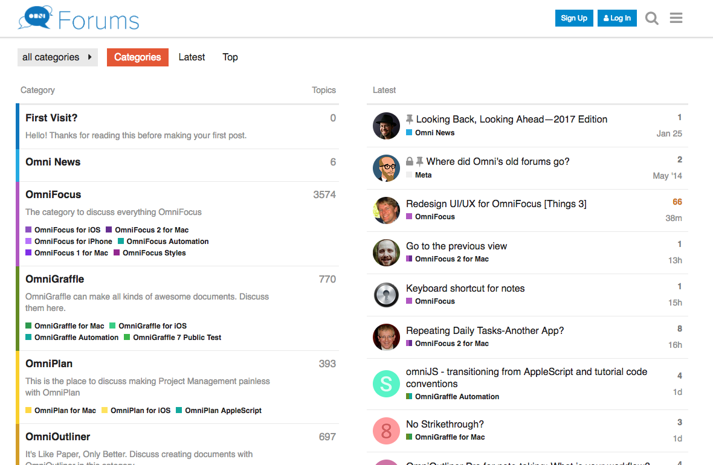Expand the all categories dropdown

coord(58,57)
